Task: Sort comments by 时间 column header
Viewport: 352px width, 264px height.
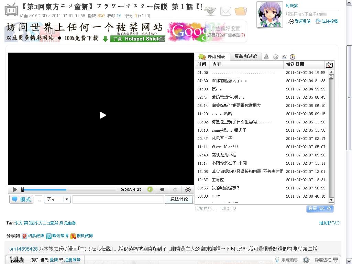Action: (x=202, y=64)
